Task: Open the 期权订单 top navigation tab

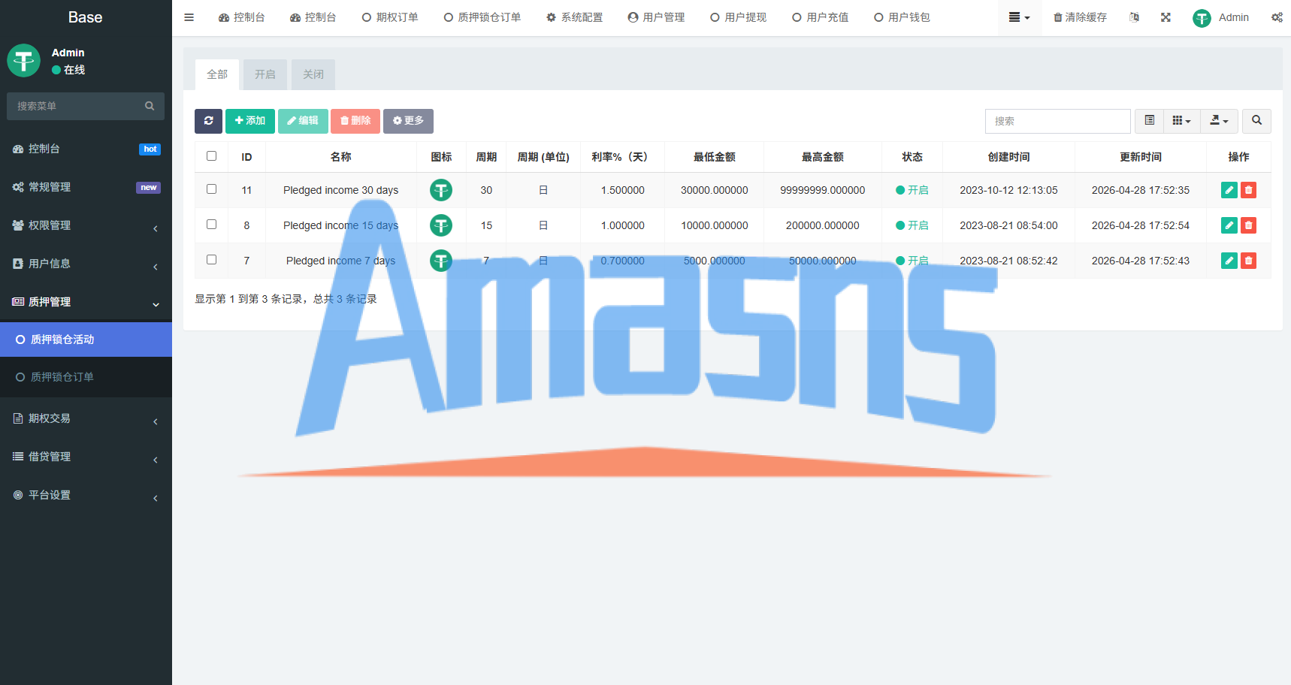Action: pos(390,17)
